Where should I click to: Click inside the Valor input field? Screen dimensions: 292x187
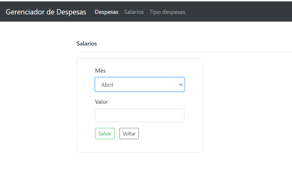tap(139, 115)
